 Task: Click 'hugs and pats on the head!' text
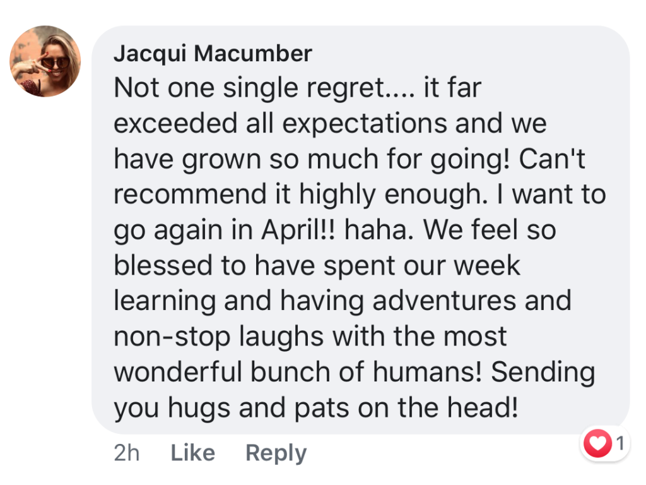click(x=343, y=407)
